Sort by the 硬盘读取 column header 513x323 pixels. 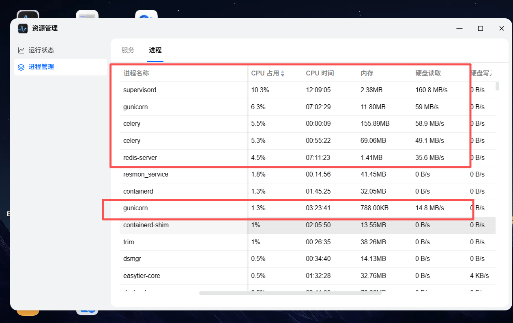(x=428, y=73)
